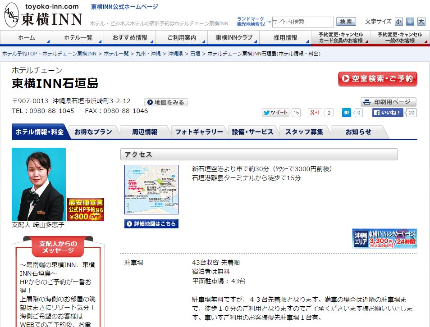Click the 東横INN石垣島 hotel title
430x327 pixels.
coord(55,83)
